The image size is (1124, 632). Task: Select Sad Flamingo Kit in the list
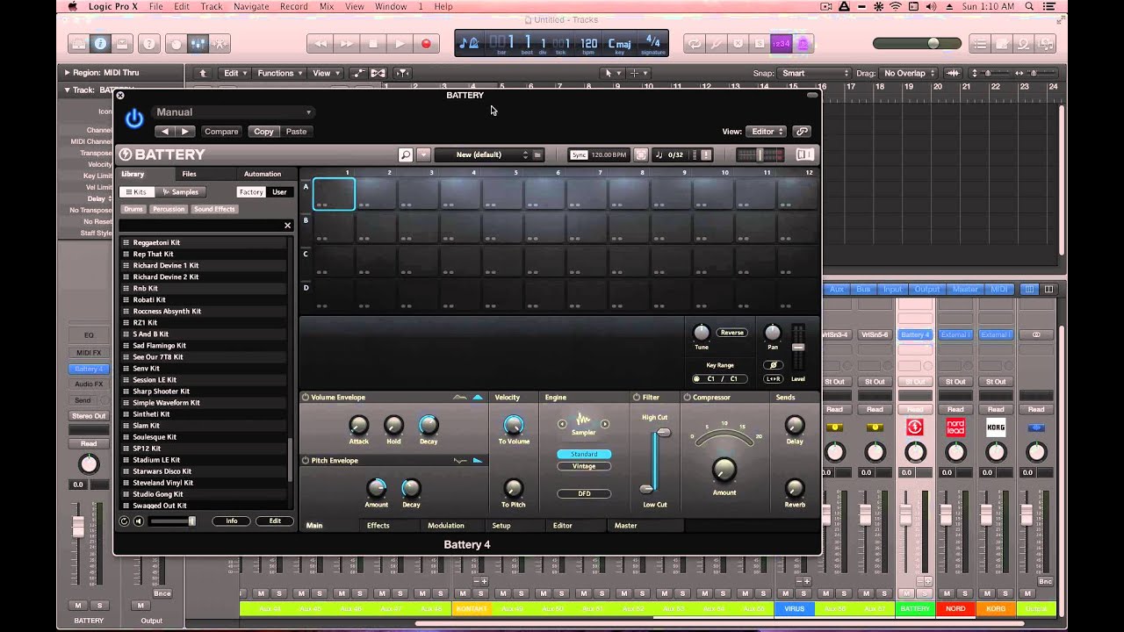pyautogui.click(x=203, y=345)
